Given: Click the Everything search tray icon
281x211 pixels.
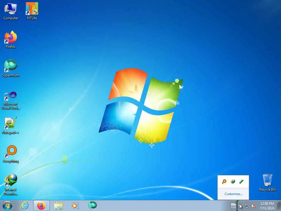Looking at the screenshot, I should (x=224, y=182).
